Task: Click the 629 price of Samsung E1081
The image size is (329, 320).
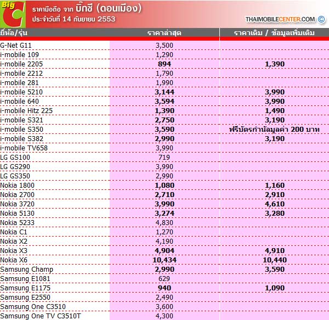Action: pos(164,279)
